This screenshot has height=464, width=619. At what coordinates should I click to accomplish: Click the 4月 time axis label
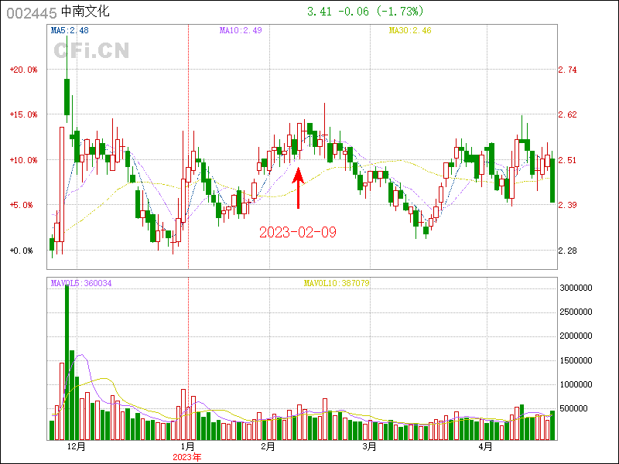(485, 446)
